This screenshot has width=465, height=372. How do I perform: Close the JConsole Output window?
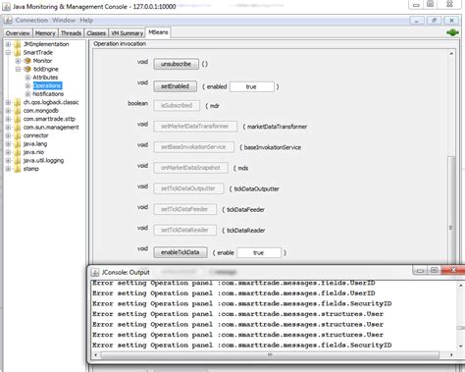453,270
